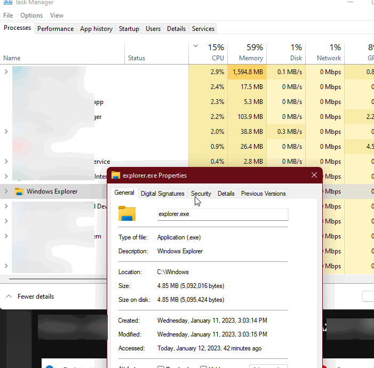Click the Modified date ending in 3:03:15 PM
The image size is (374, 368).
(x=212, y=334)
